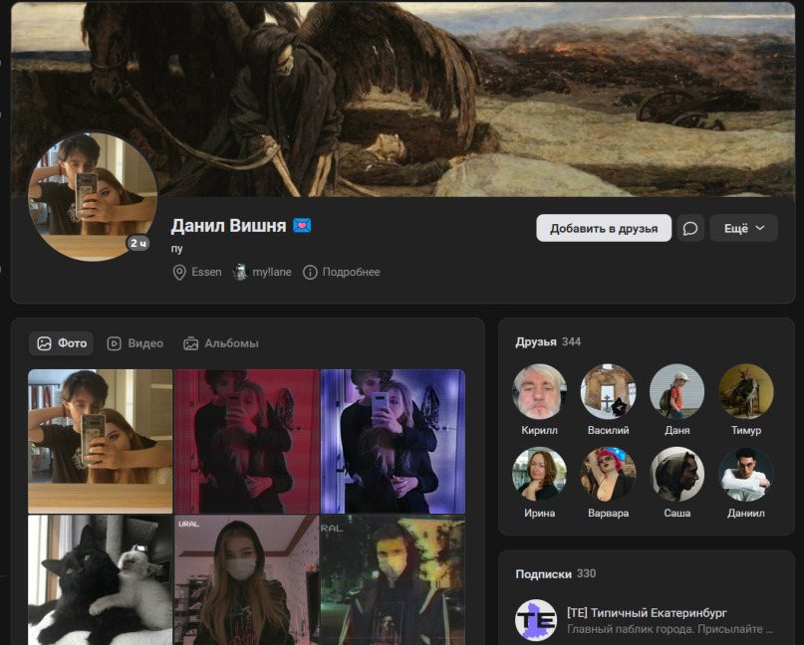Open friend Варвара's avatar
The width and height of the screenshot is (804, 645).
click(608, 474)
